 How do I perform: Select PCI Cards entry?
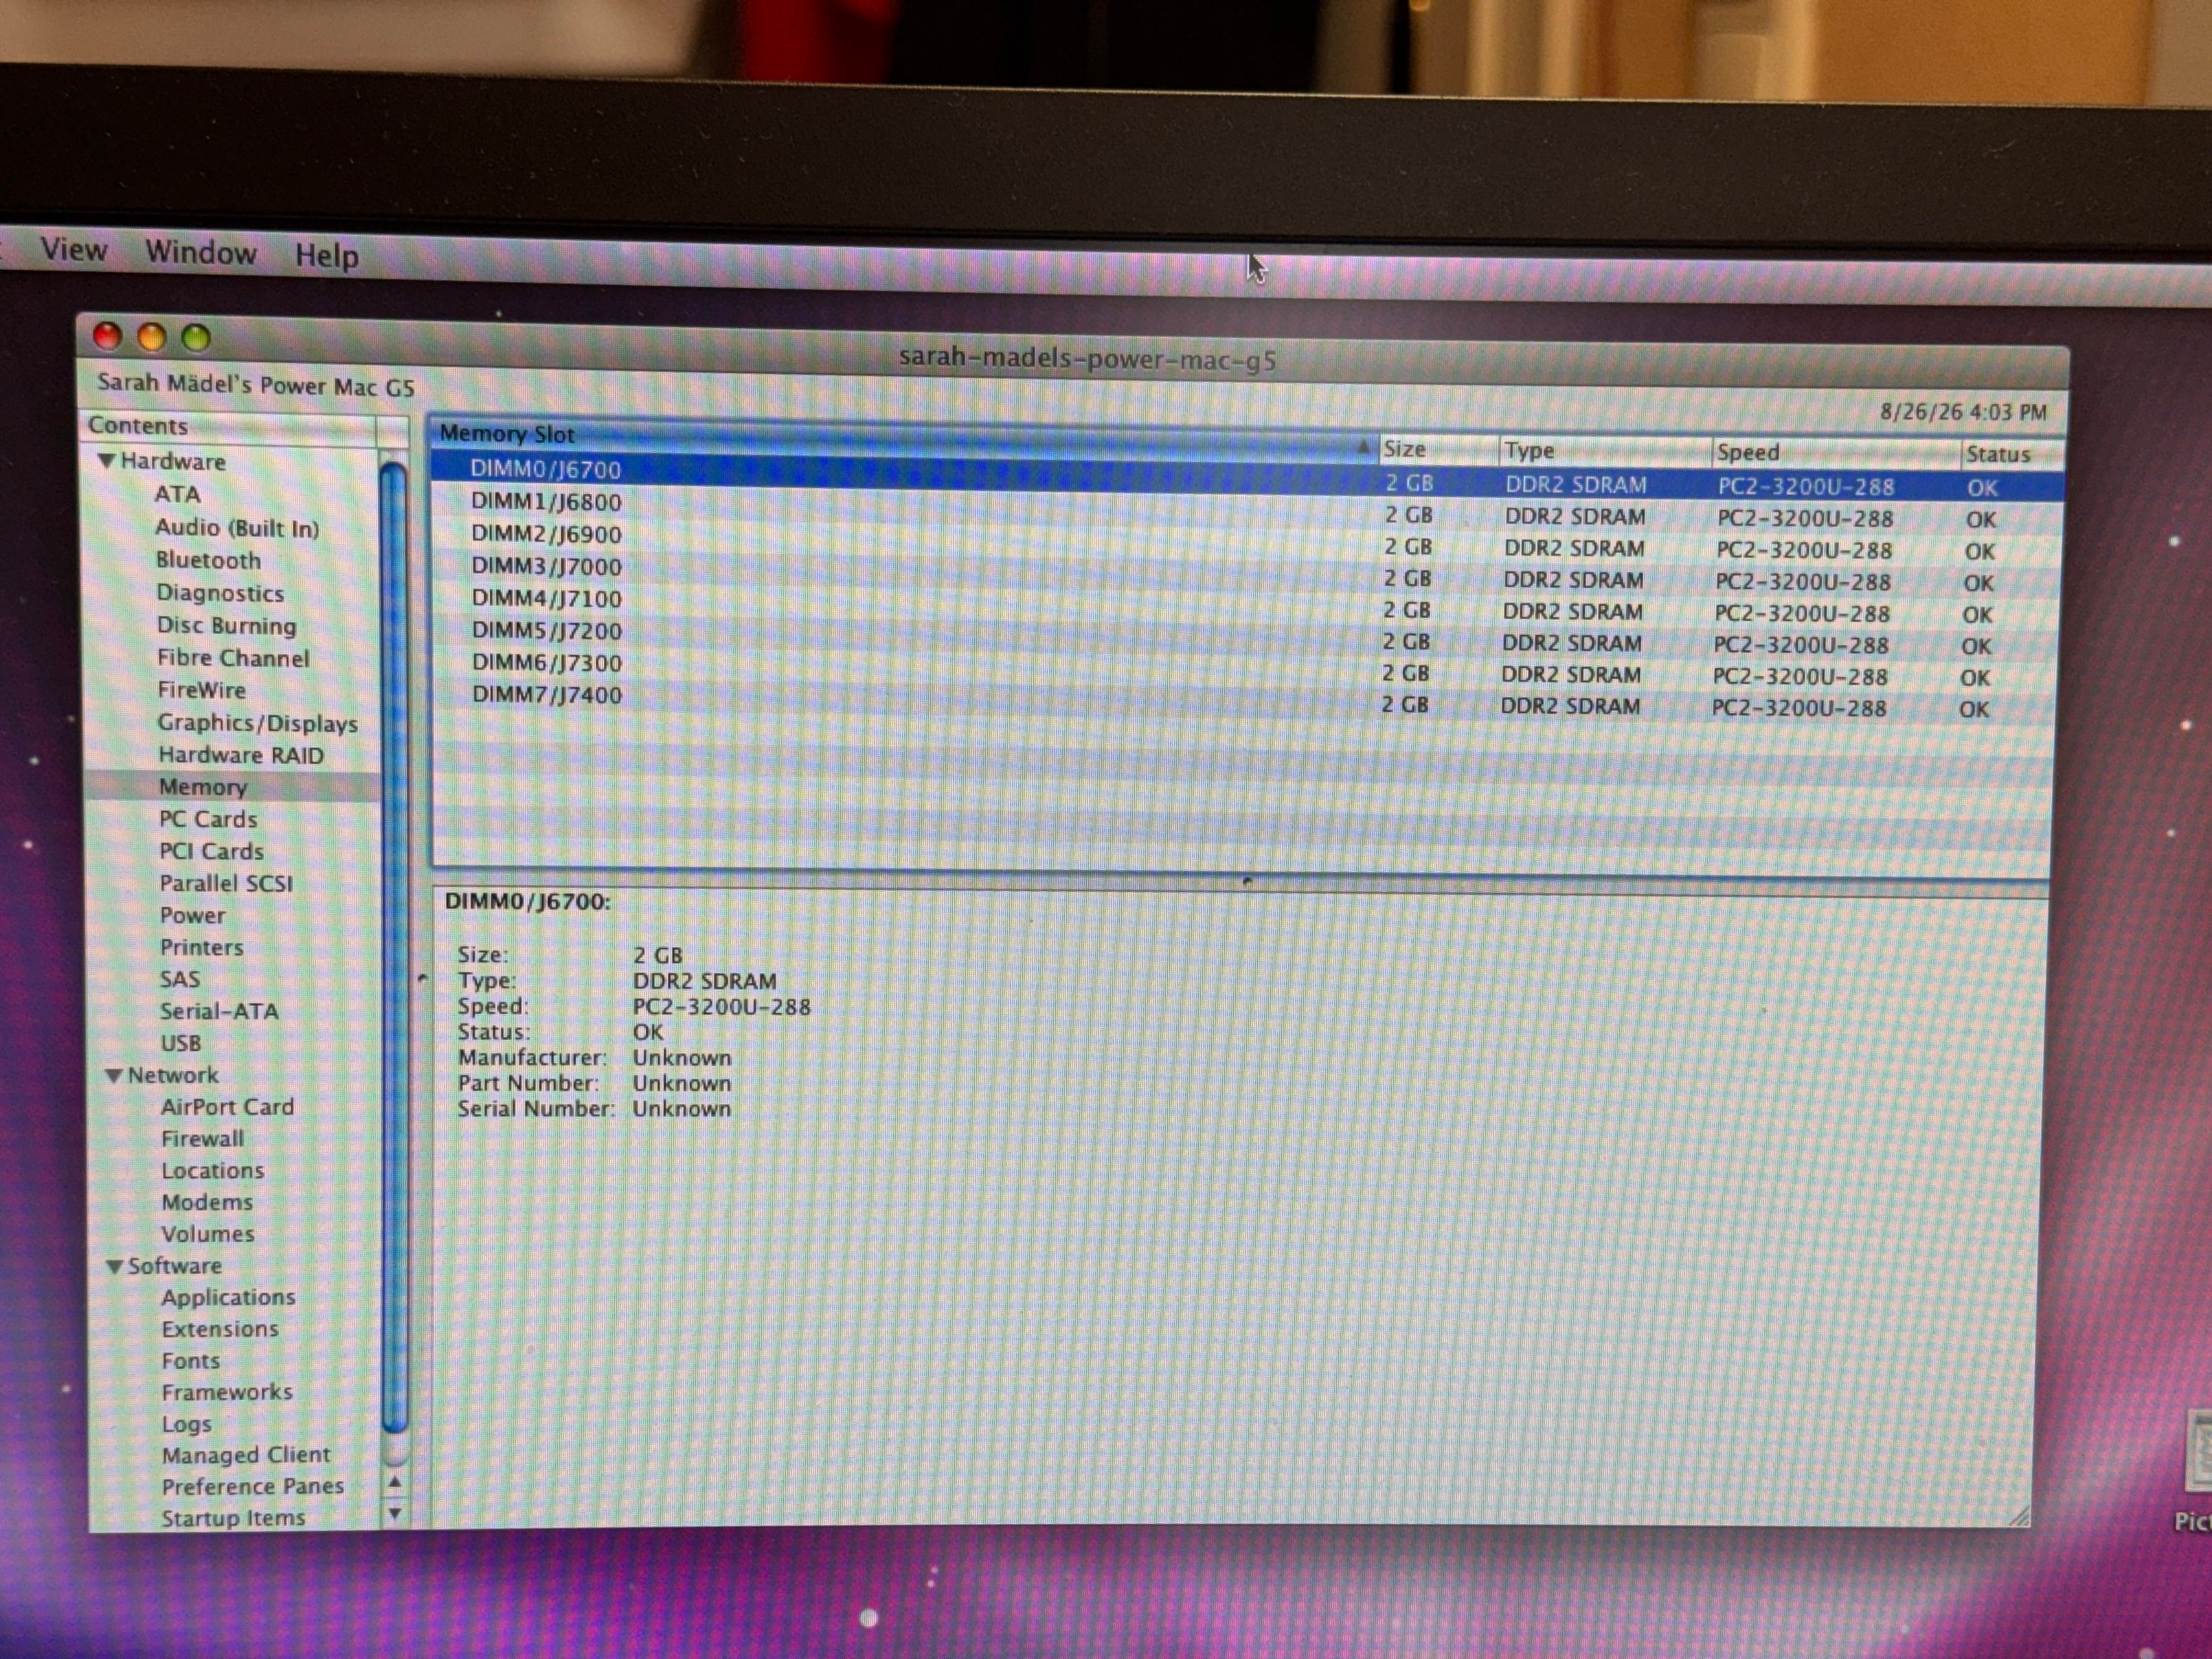pyautogui.click(x=211, y=851)
